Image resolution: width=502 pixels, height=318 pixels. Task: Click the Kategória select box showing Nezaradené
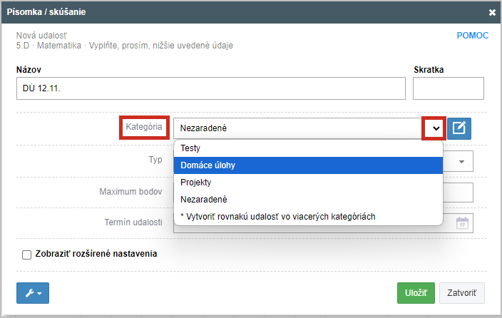pos(299,128)
